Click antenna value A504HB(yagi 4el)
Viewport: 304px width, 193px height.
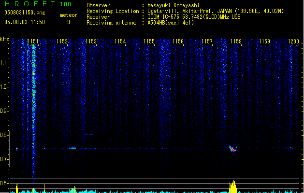coord(171,23)
